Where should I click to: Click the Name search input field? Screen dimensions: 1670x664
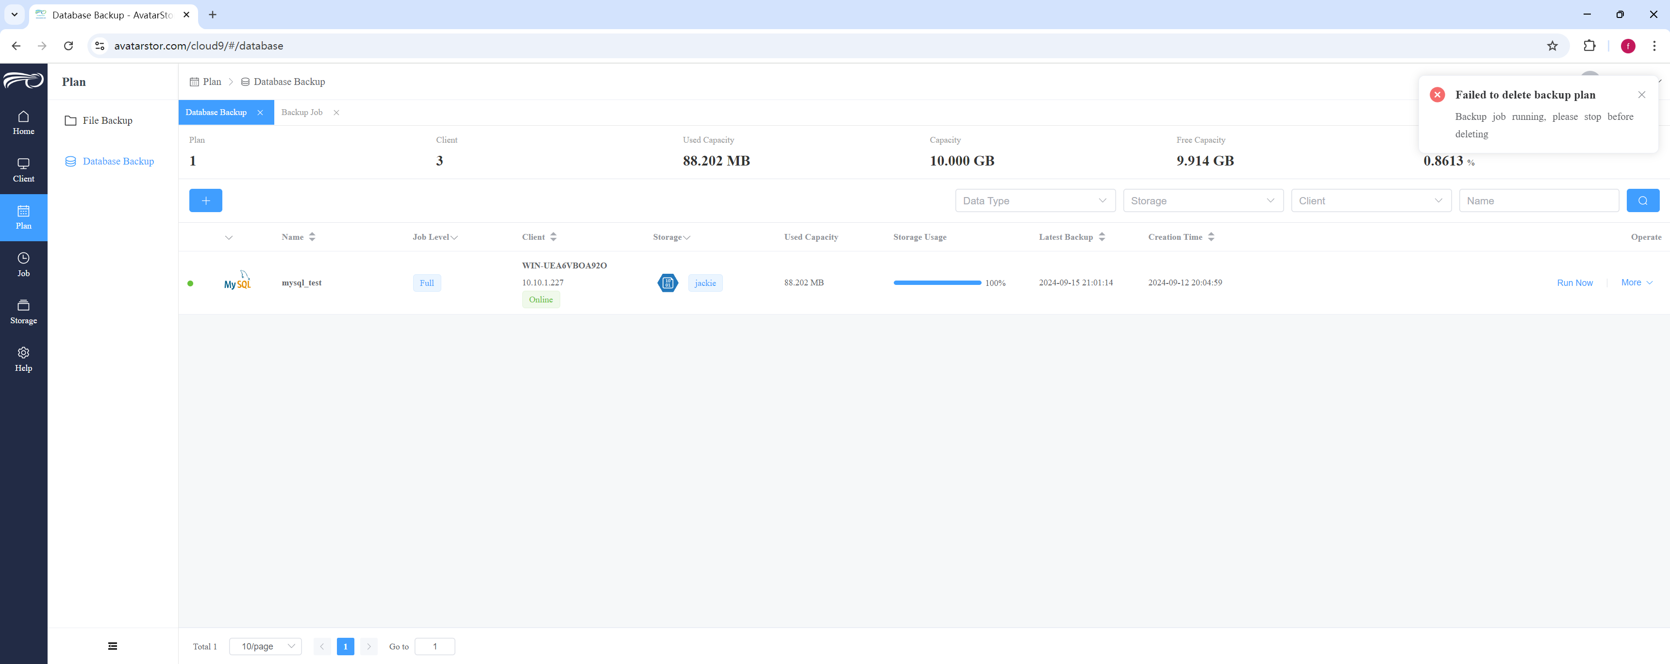pos(1538,200)
